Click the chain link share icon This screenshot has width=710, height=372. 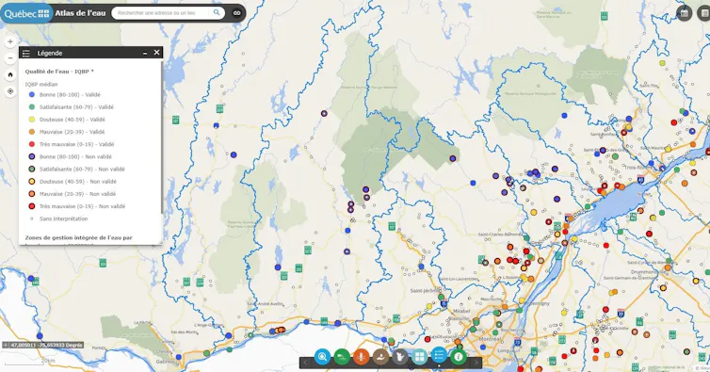click(x=236, y=13)
